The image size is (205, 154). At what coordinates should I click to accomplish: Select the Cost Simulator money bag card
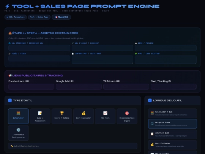(x=84, y=116)
